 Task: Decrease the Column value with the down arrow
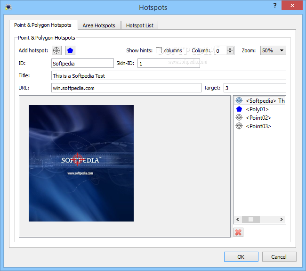[230, 52]
